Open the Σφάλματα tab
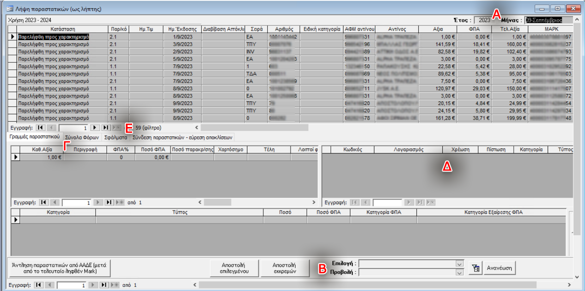 pos(116,137)
